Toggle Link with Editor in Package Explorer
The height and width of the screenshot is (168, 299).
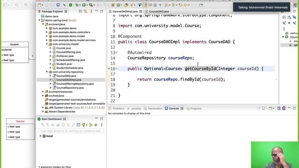[x=85, y=11]
